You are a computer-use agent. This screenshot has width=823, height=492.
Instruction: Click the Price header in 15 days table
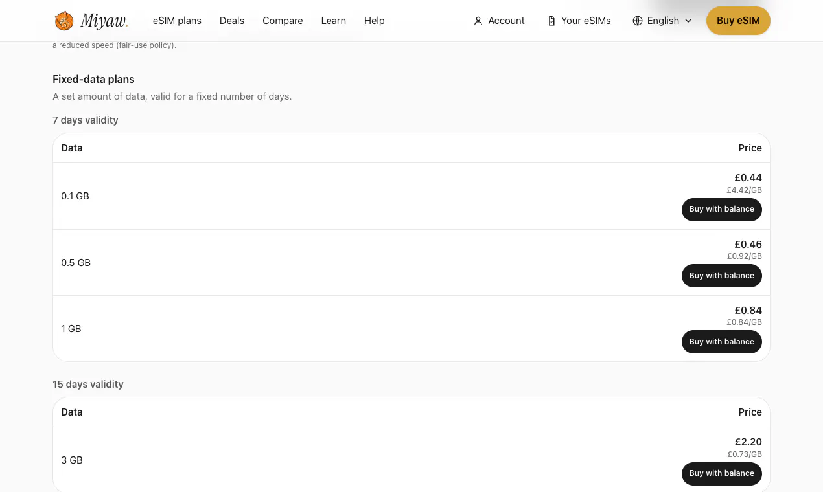(x=750, y=412)
